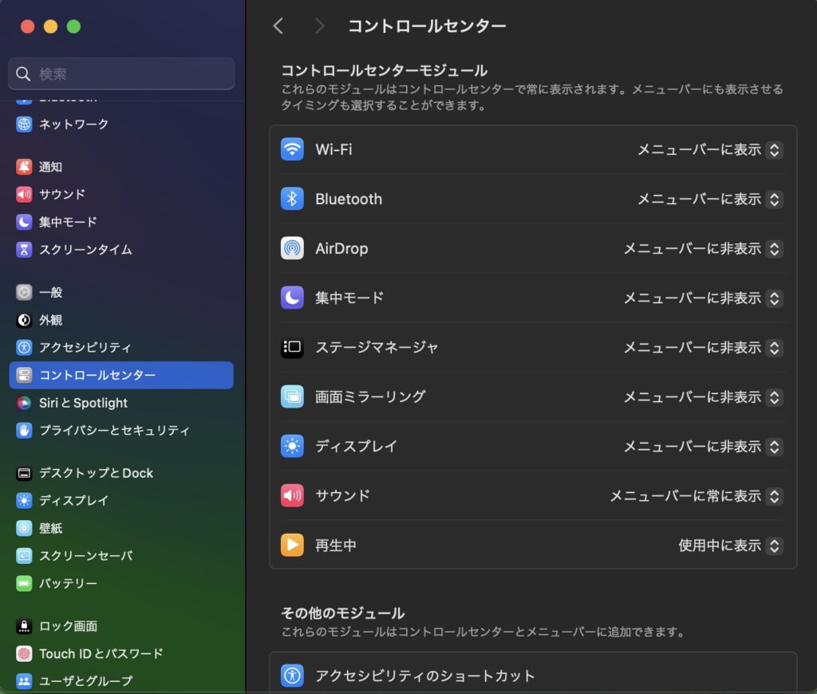Select ネットワーク in the sidebar
817x694 pixels.
73,124
